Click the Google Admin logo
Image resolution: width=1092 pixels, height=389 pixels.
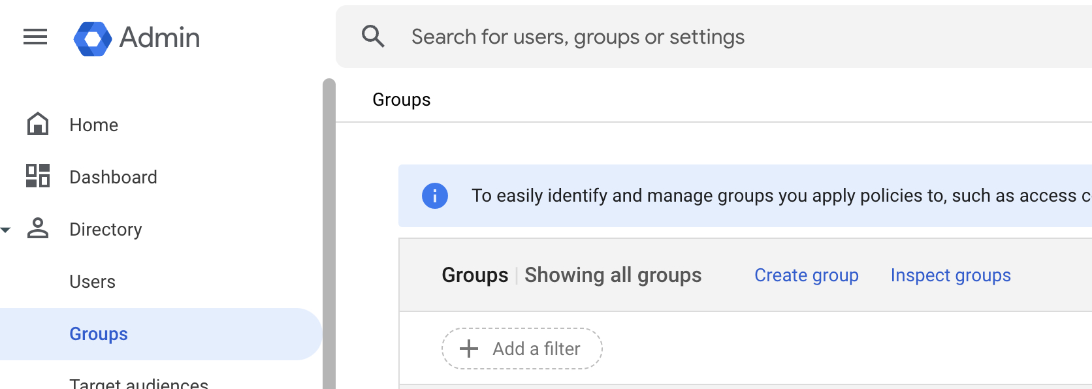point(93,39)
